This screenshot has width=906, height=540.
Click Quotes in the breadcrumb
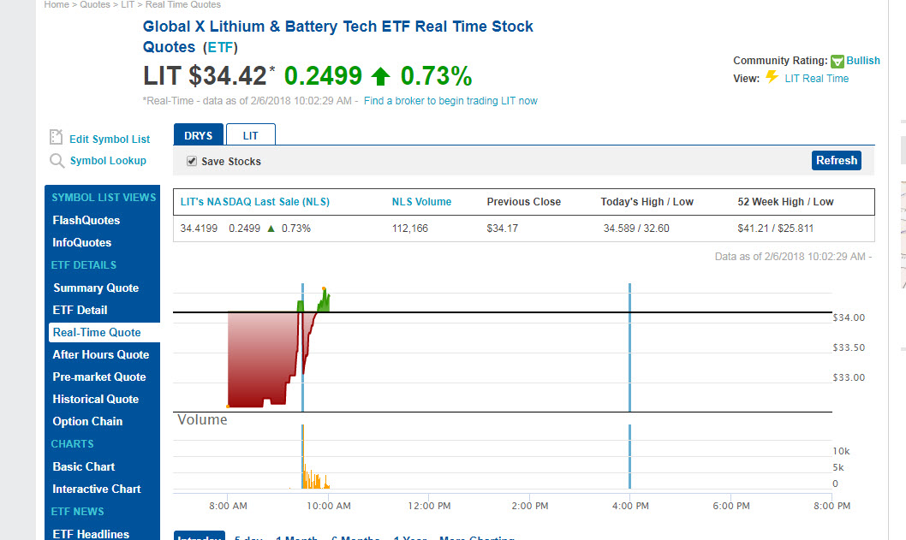95,4
